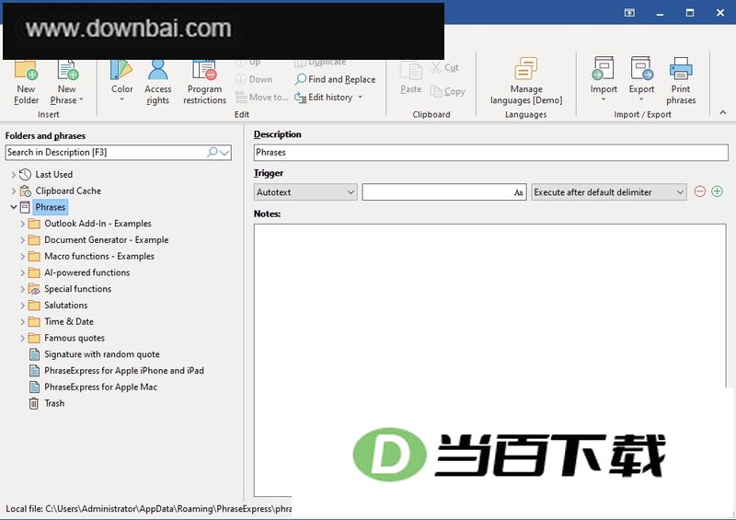
Task: Open Access rights settings
Action: 157,82
